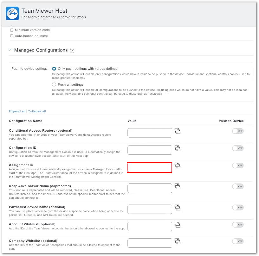
Task: Click the Collapse all link
Action: [37, 111]
